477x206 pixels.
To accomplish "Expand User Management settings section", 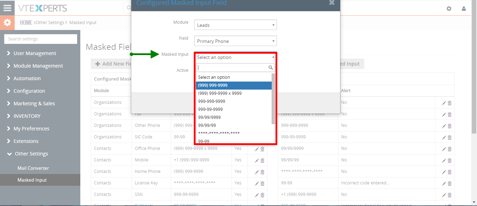I will [35, 53].
